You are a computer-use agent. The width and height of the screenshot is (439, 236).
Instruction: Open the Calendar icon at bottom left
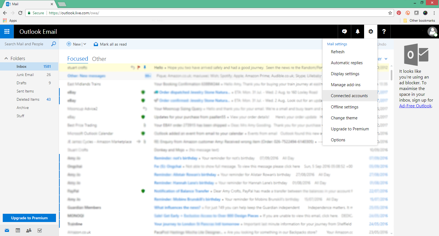pyautogui.click(x=18, y=231)
